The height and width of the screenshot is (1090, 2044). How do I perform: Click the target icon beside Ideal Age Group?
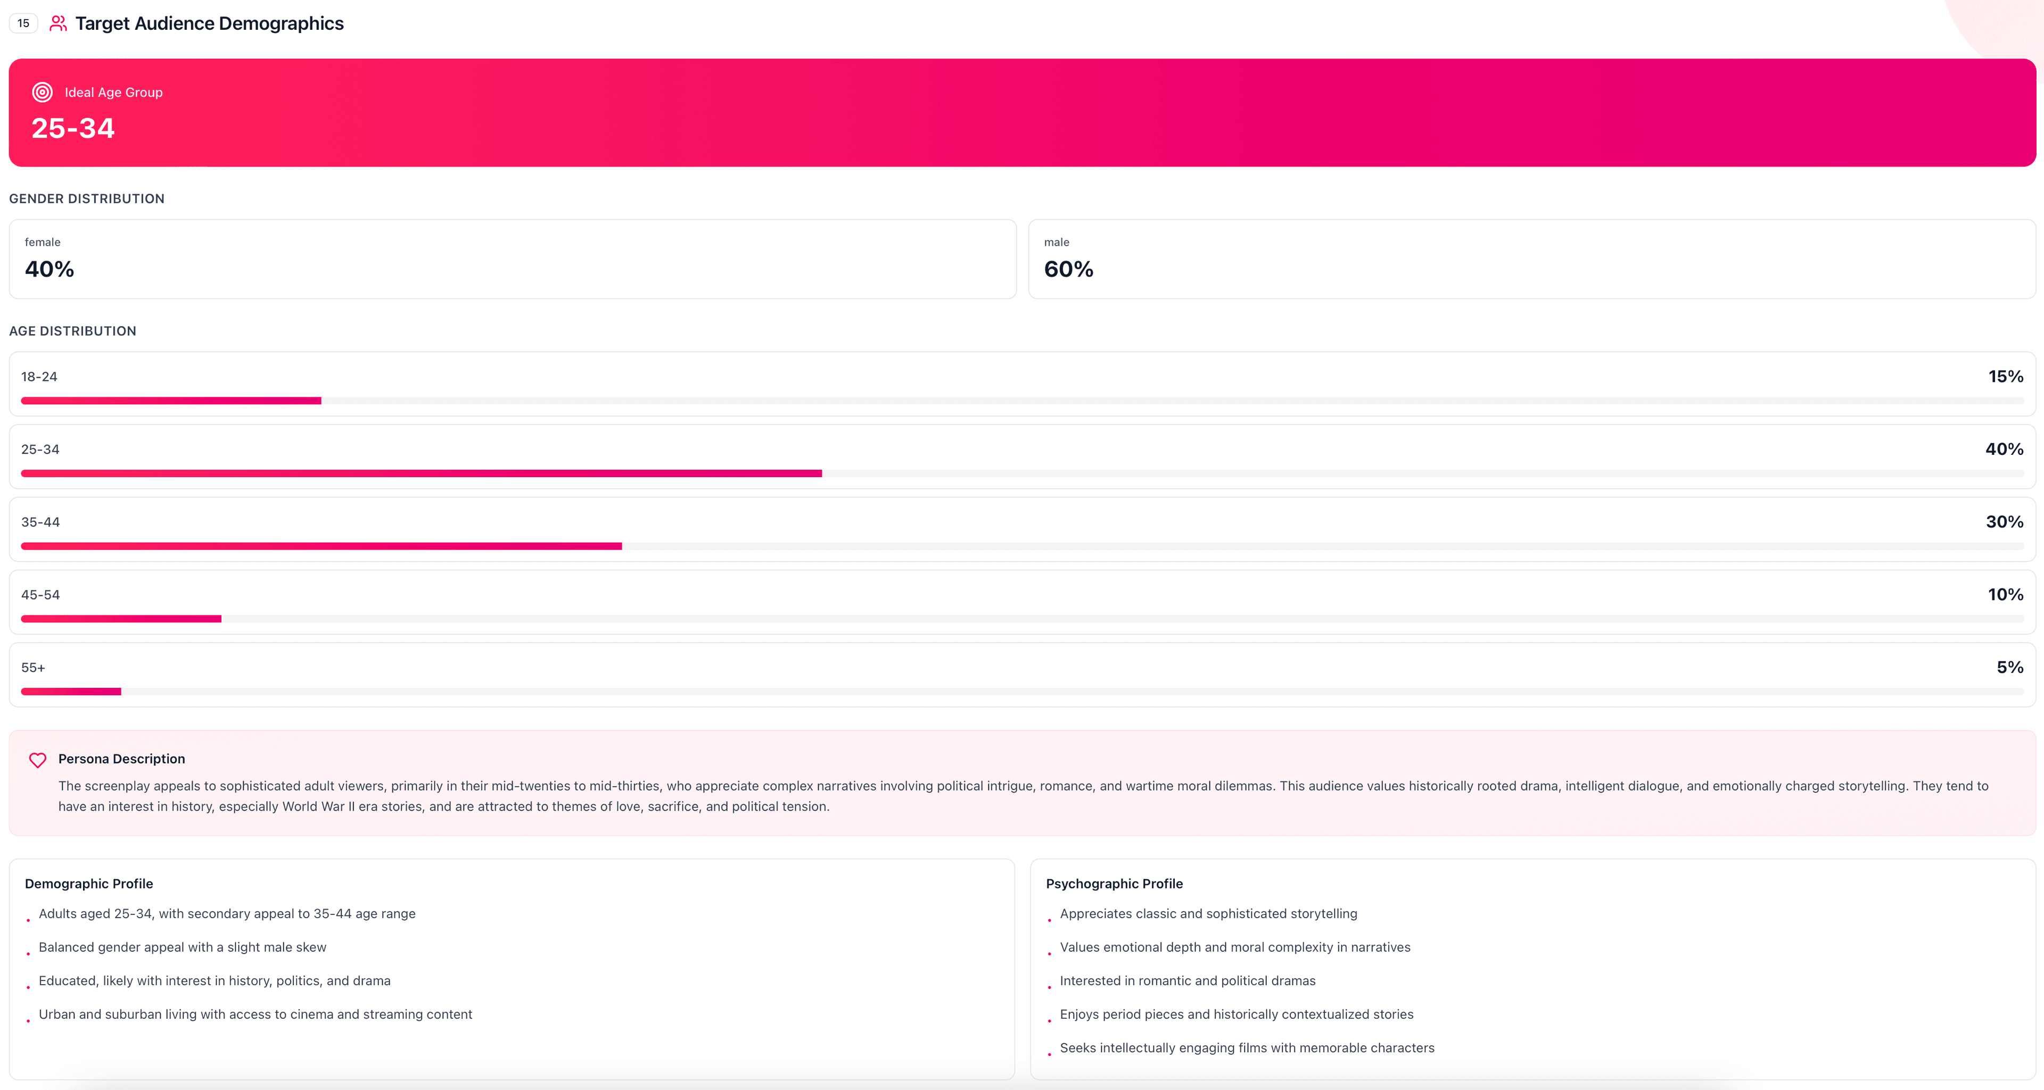click(x=42, y=93)
